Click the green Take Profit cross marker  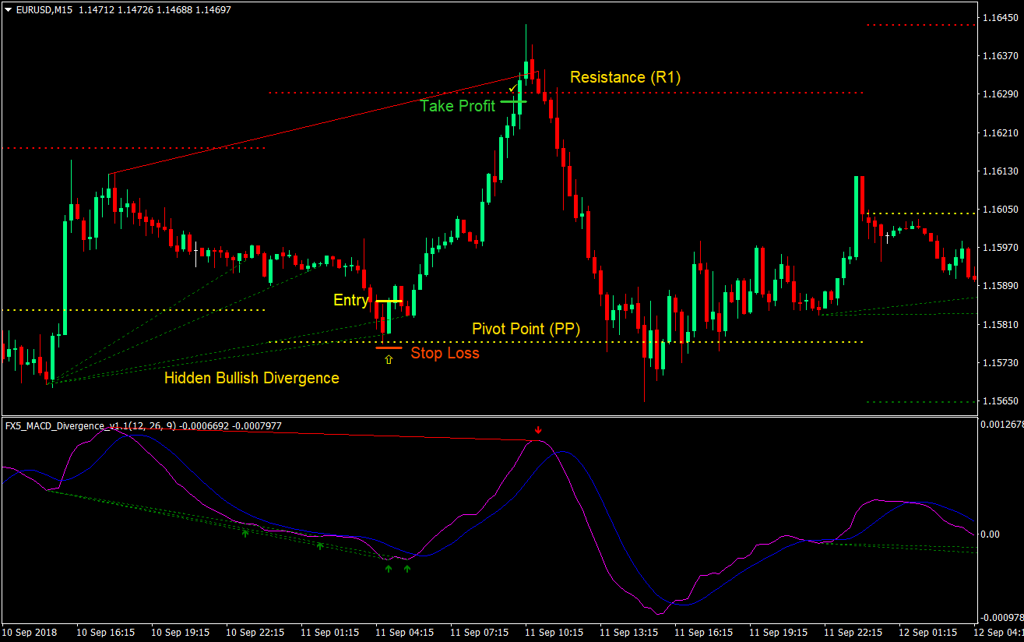(514, 101)
